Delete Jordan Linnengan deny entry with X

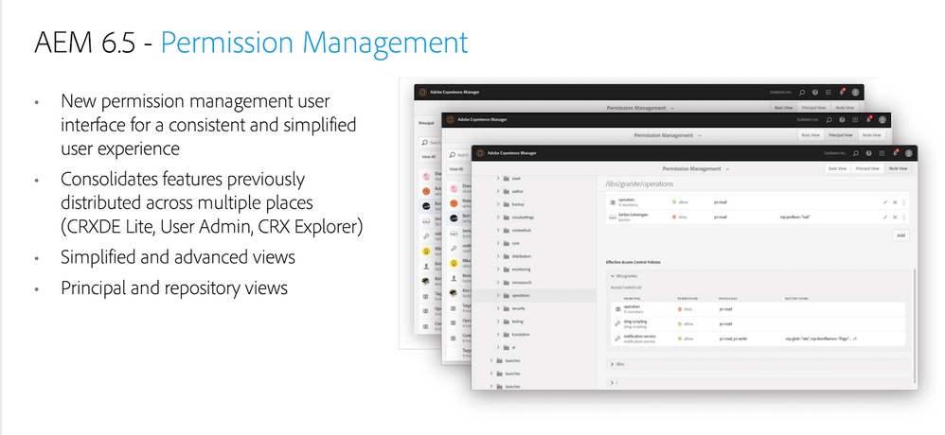pyautogui.click(x=895, y=217)
